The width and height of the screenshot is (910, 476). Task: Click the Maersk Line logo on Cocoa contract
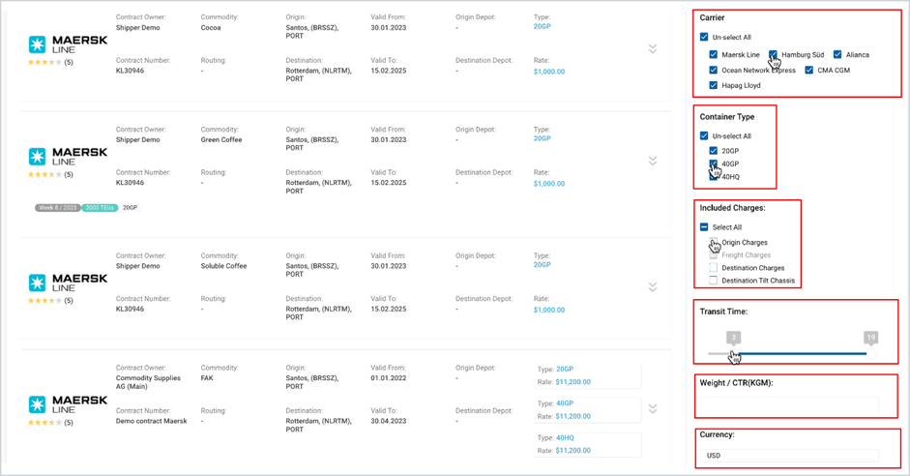tap(68, 45)
